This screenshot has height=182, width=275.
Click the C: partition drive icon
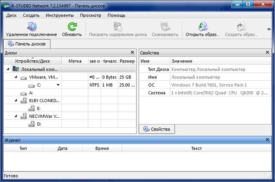32,85
